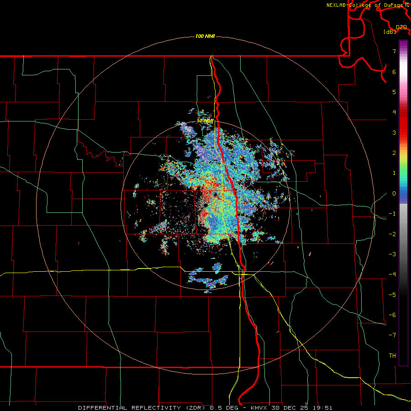Screen dimensions: 411x411
Task: Click the 50 NMI range ring label
Action: point(205,121)
